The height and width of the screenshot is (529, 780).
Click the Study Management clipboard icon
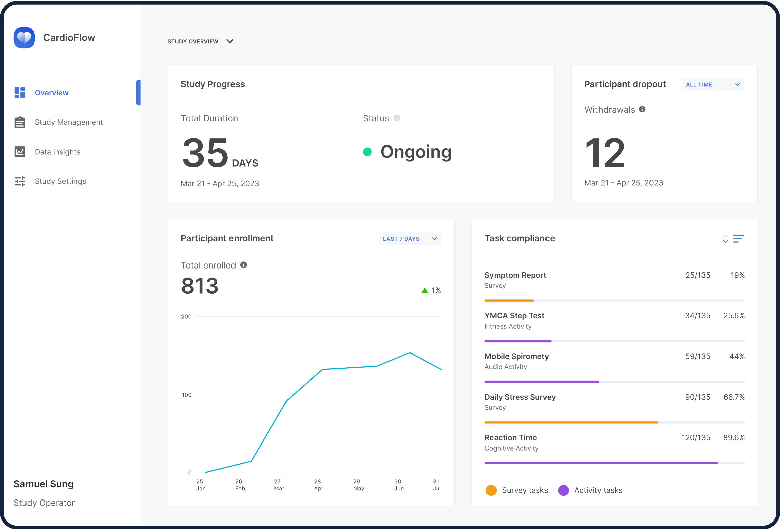pyautogui.click(x=20, y=122)
